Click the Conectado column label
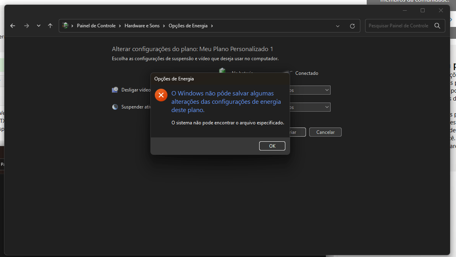The width and height of the screenshot is (456, 257). [x=306, y=73]
